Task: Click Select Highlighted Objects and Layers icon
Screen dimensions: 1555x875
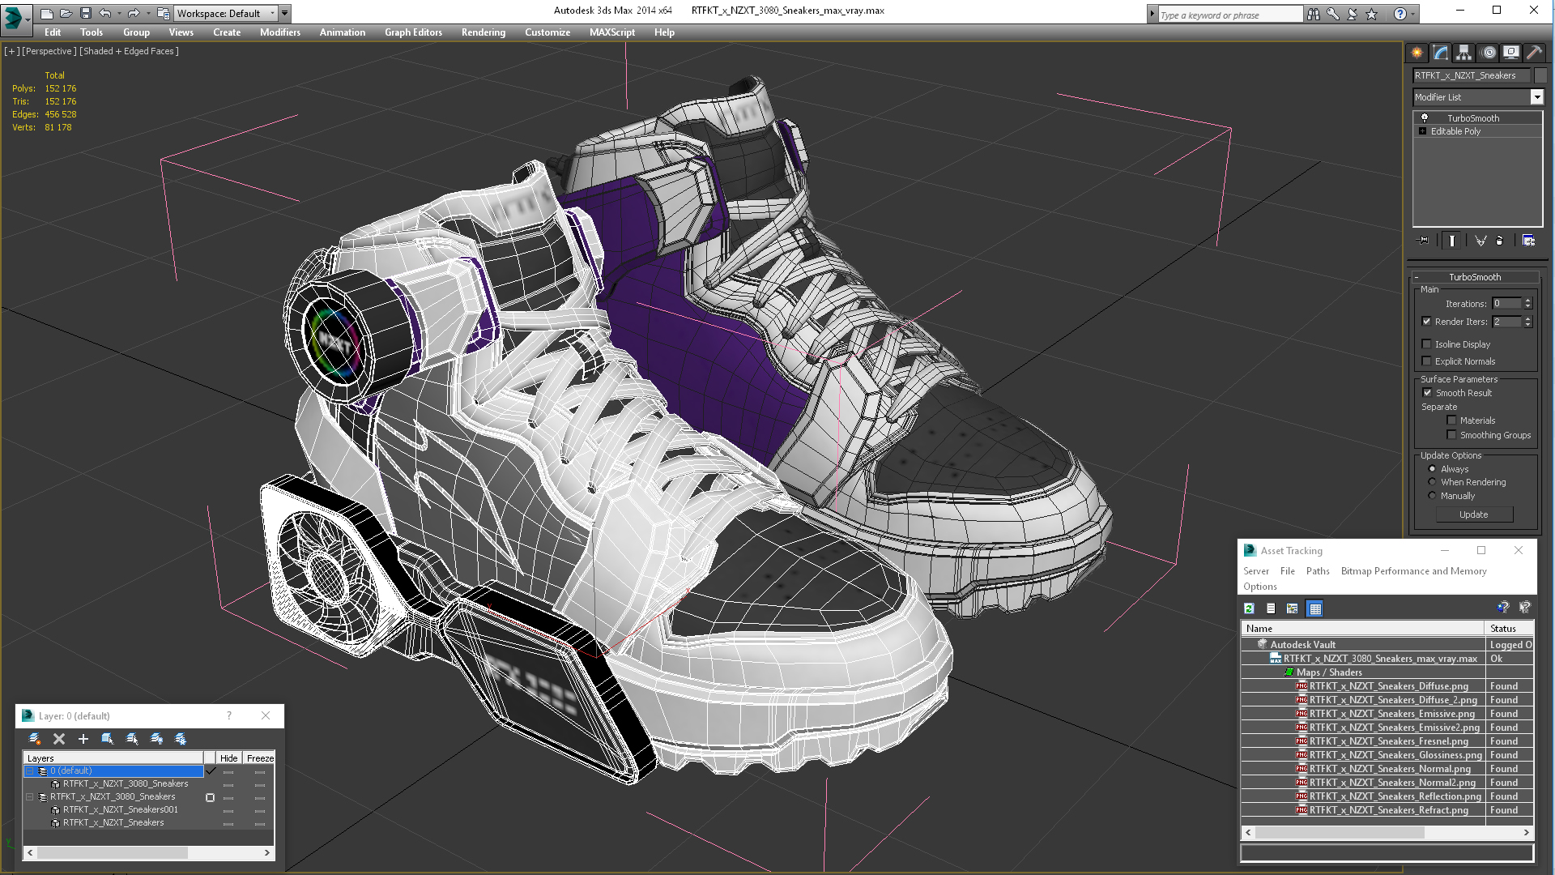Action: coord(108,739)
